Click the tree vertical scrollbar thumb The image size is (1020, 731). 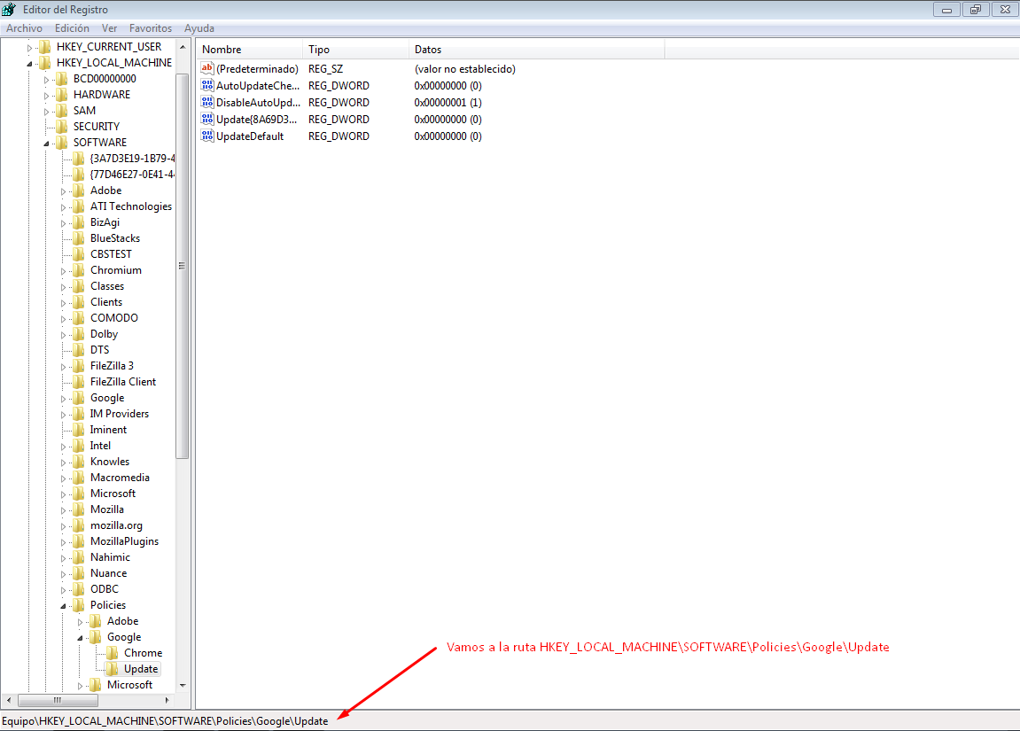coord(183,265)
